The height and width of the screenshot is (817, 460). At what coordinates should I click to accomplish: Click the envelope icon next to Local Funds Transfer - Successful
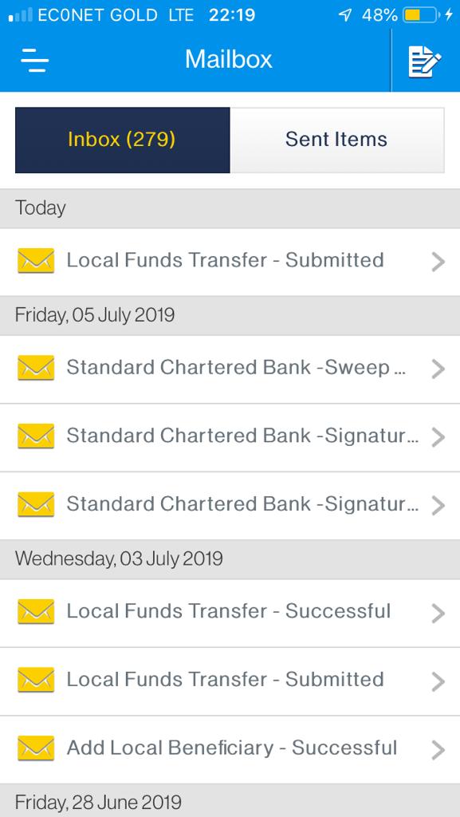click(x=35, y=611)
